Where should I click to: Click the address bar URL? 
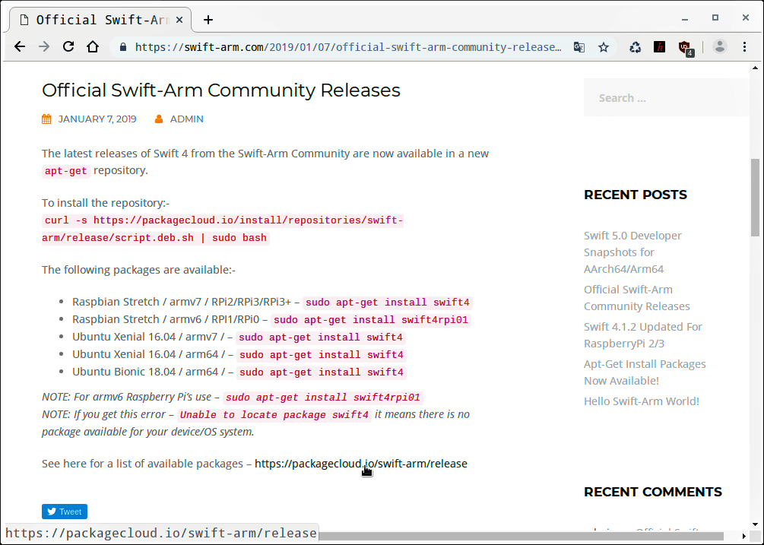point(348,47)
